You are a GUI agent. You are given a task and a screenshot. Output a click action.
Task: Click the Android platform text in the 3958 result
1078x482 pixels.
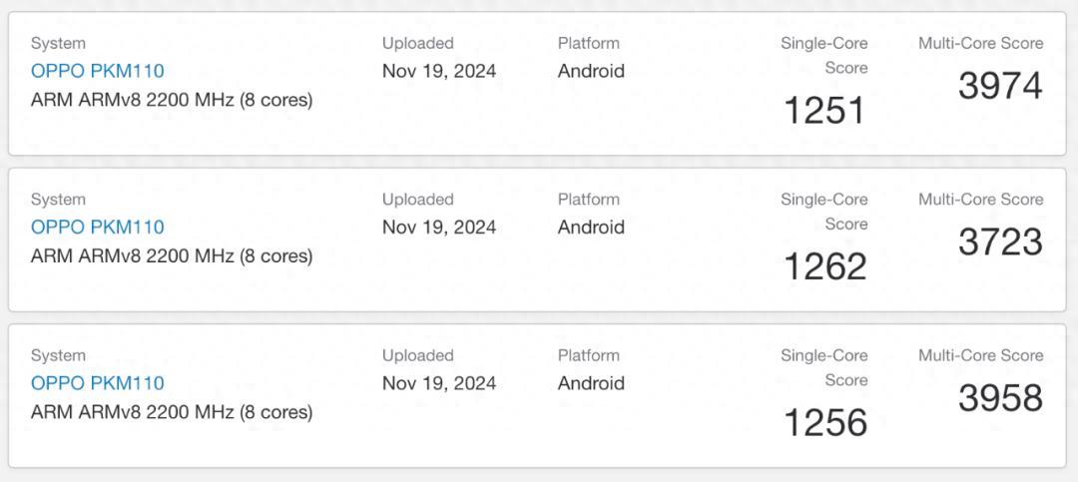pos(591,383)
